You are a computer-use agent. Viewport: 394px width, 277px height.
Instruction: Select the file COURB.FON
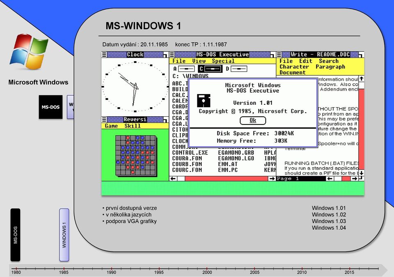click(187, 164)
